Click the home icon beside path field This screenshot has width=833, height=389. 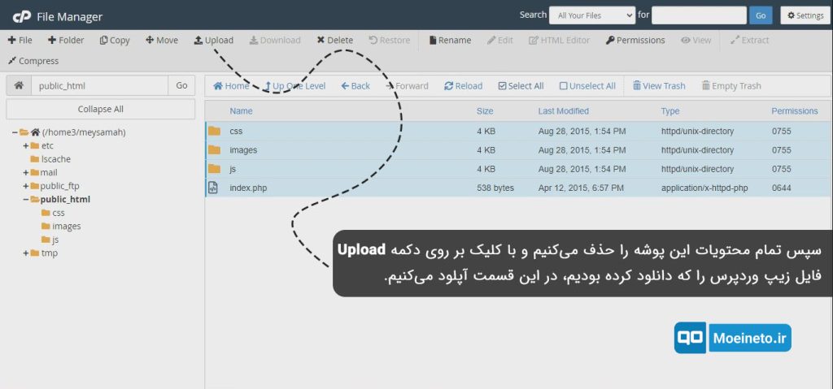click(x=19, y=85)
